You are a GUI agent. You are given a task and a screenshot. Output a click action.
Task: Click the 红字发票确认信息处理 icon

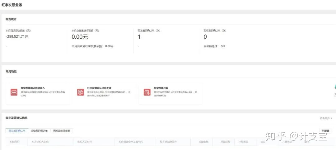[x=81, y=92]
